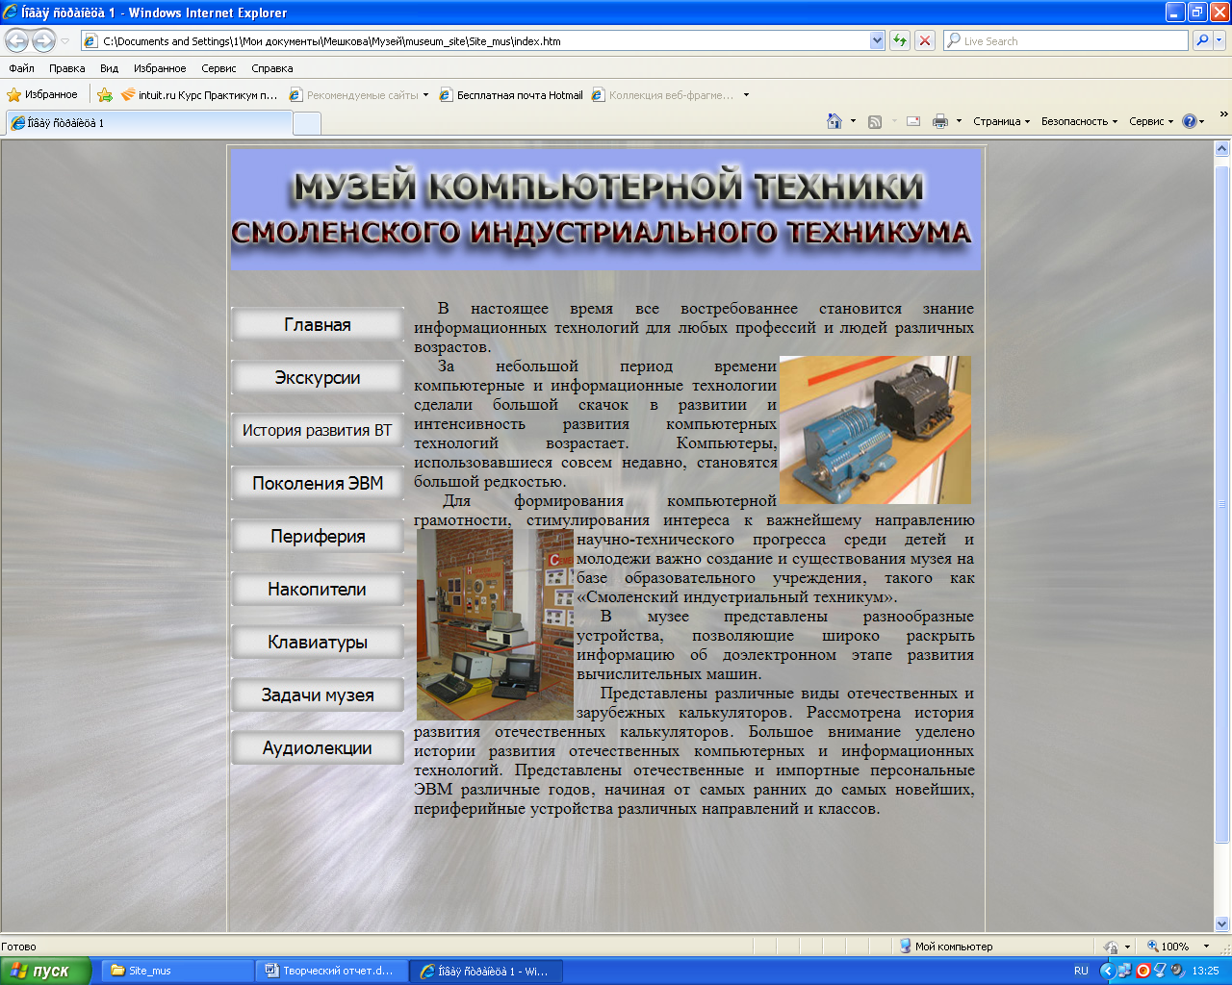Click in the Live Search box
This screenshot has height=985, width=1232.
point(1066,41)
